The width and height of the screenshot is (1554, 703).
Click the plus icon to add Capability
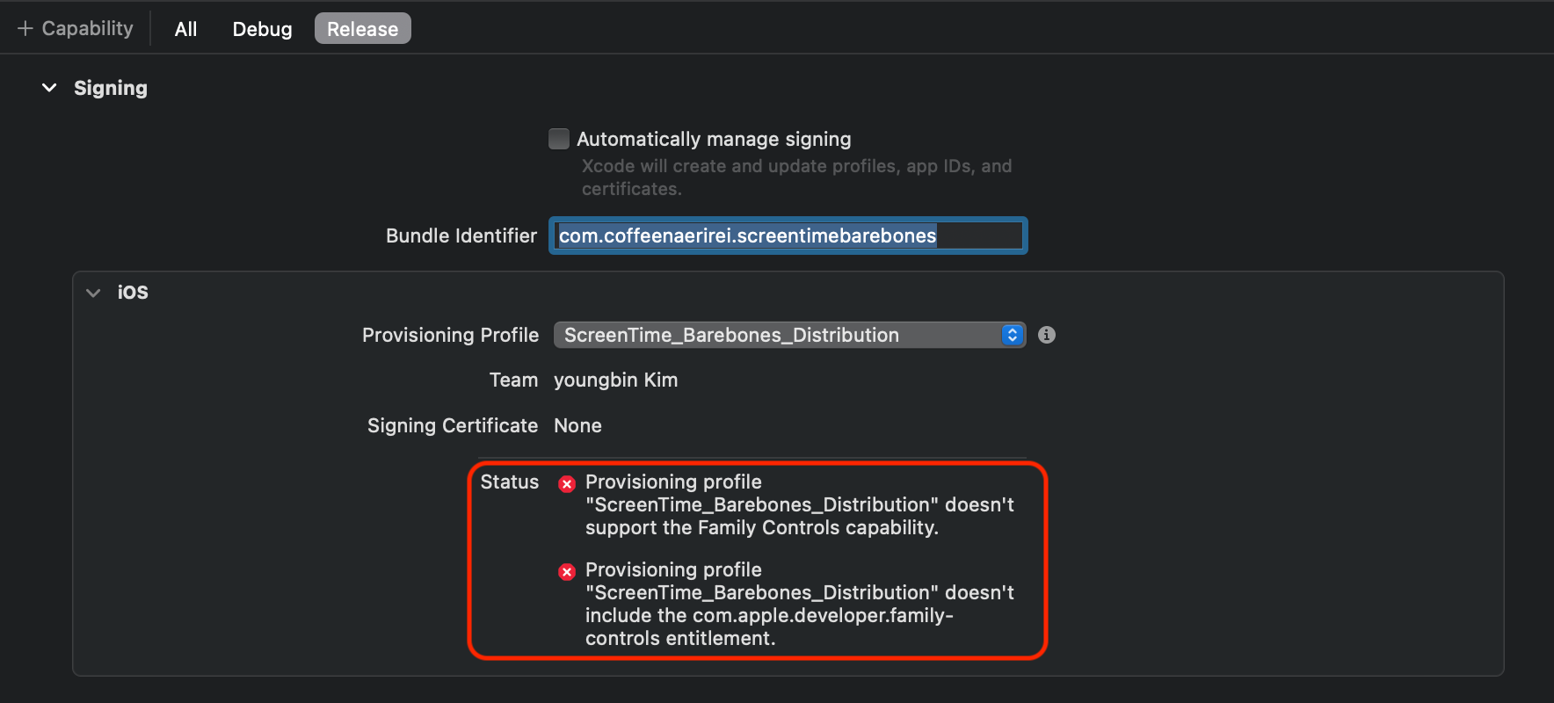(25, 29)
